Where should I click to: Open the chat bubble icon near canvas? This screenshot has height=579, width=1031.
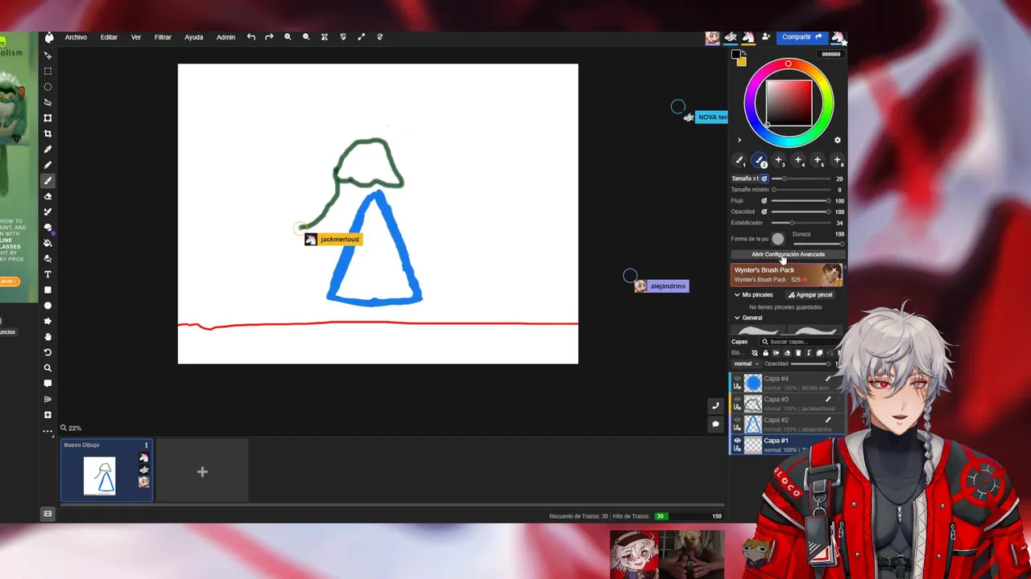click(x=715, y=424)
